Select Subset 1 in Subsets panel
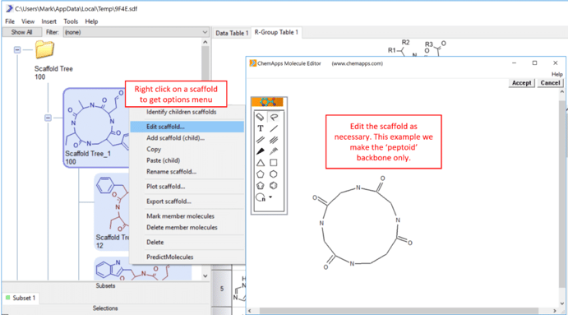 (x=21, y=298)
